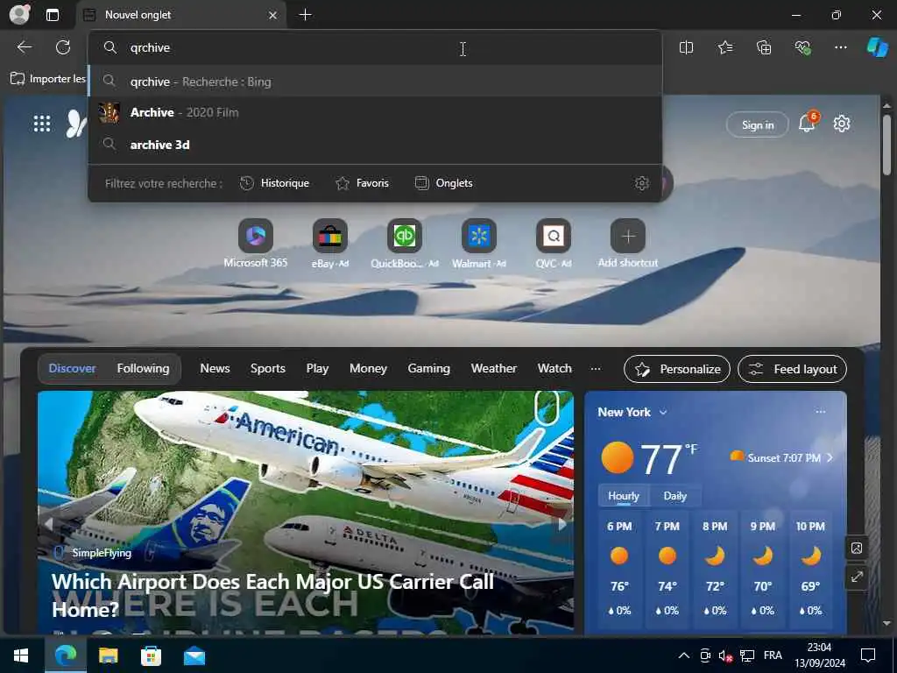Open the News feed category
The height and width of the screenshot is (673, 897).
(x=215, y=369)
